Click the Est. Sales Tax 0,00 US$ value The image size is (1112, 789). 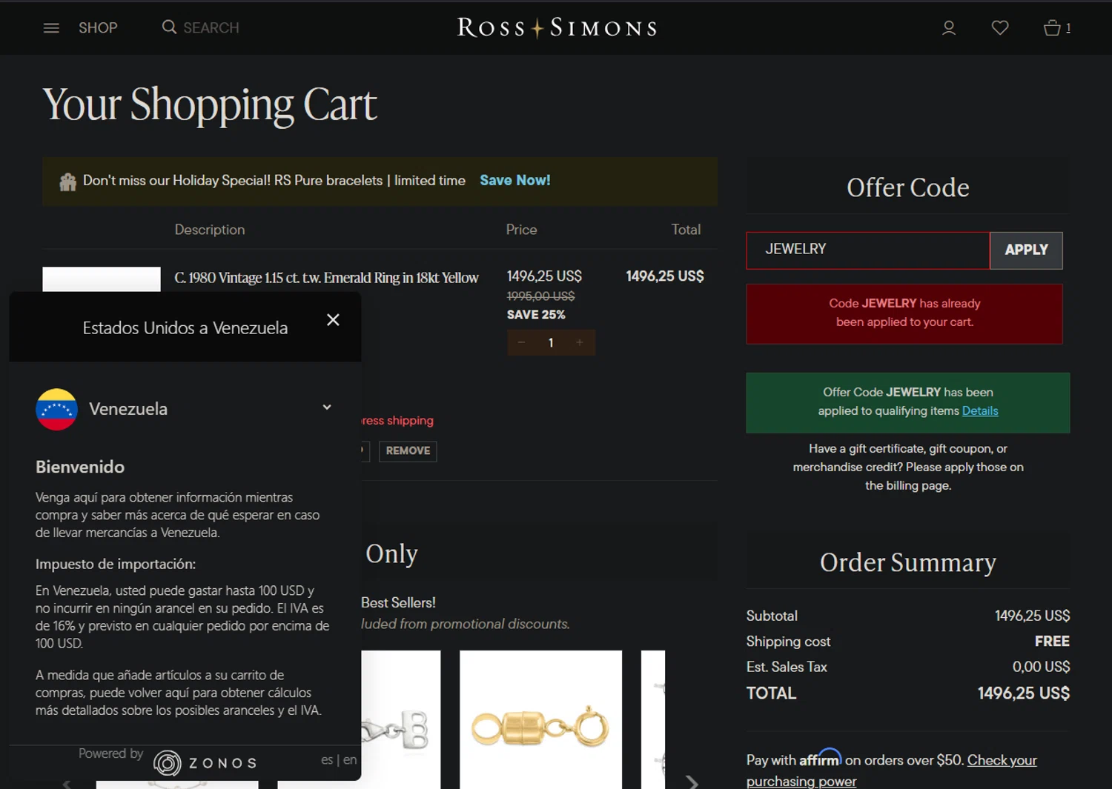tap(1041, 667)
